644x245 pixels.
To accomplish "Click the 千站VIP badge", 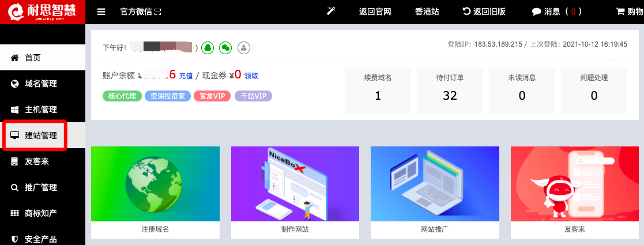I will [x=254, y=96].
